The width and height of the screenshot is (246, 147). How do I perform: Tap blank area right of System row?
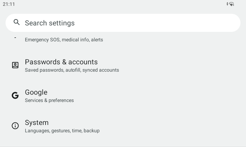(184, 126)
